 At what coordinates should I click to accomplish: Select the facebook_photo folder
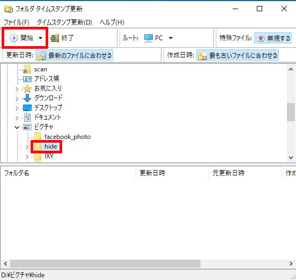[68, 137]
